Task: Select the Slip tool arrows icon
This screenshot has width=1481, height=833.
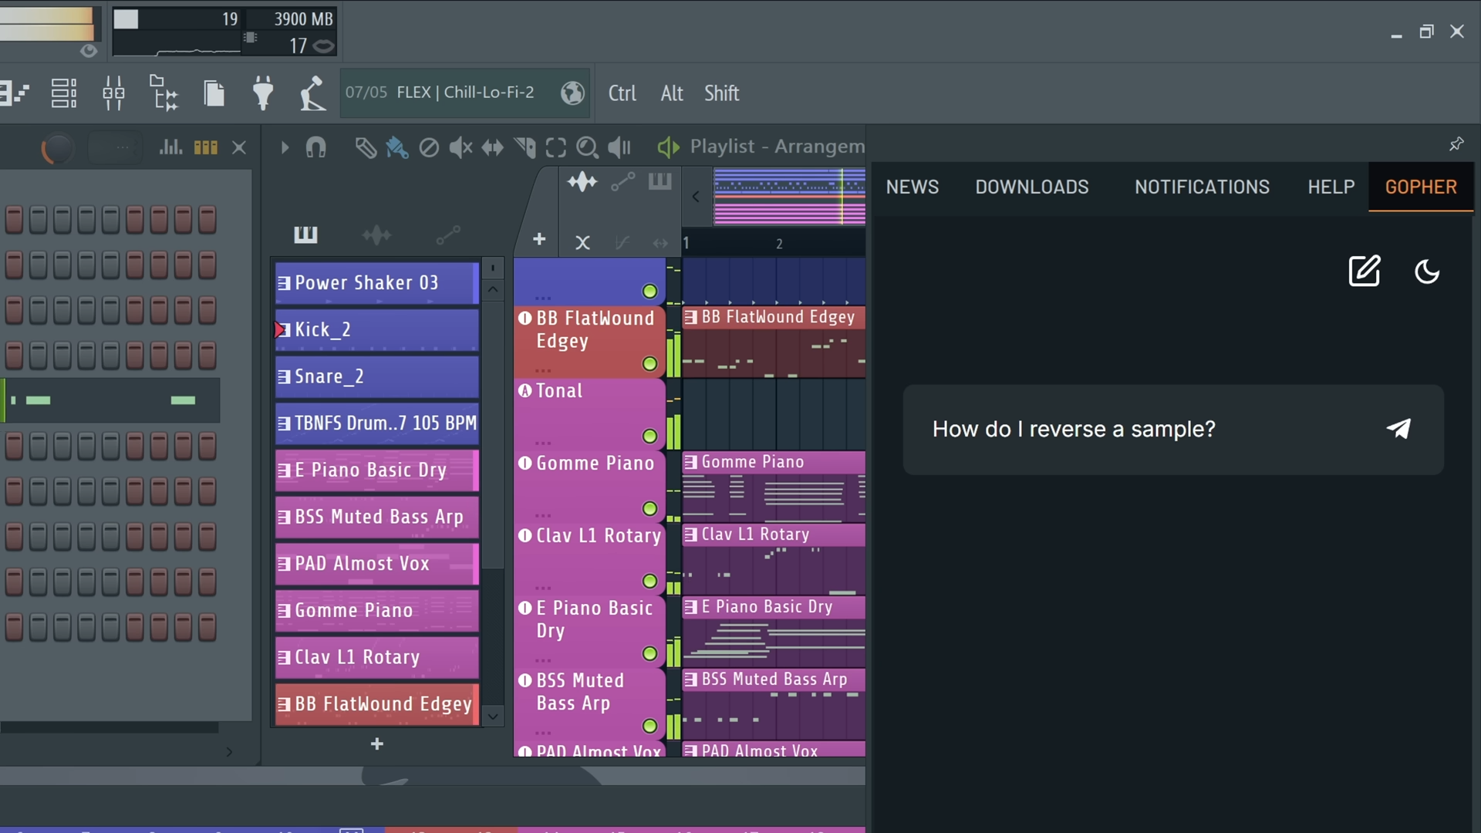Action: click(492, 147)
